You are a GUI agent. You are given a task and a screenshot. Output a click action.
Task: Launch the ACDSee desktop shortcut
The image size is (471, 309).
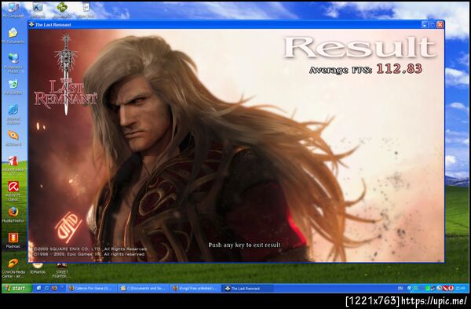click(13, 138)
